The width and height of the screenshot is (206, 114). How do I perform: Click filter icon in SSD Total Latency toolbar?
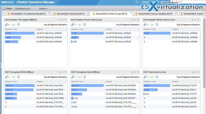pyautogui.click(x=157, y=77)
